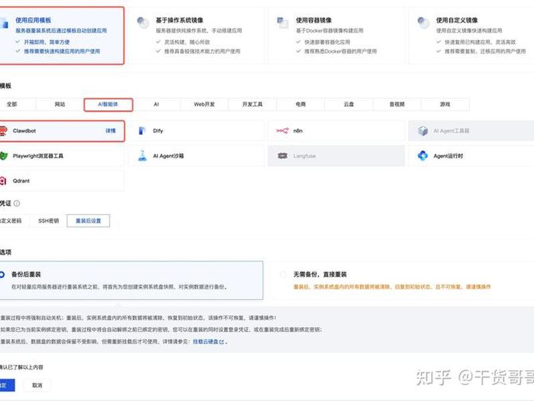Open the 挂载云硬盘 documentation link
534x401 pixels.
point(206,342)
